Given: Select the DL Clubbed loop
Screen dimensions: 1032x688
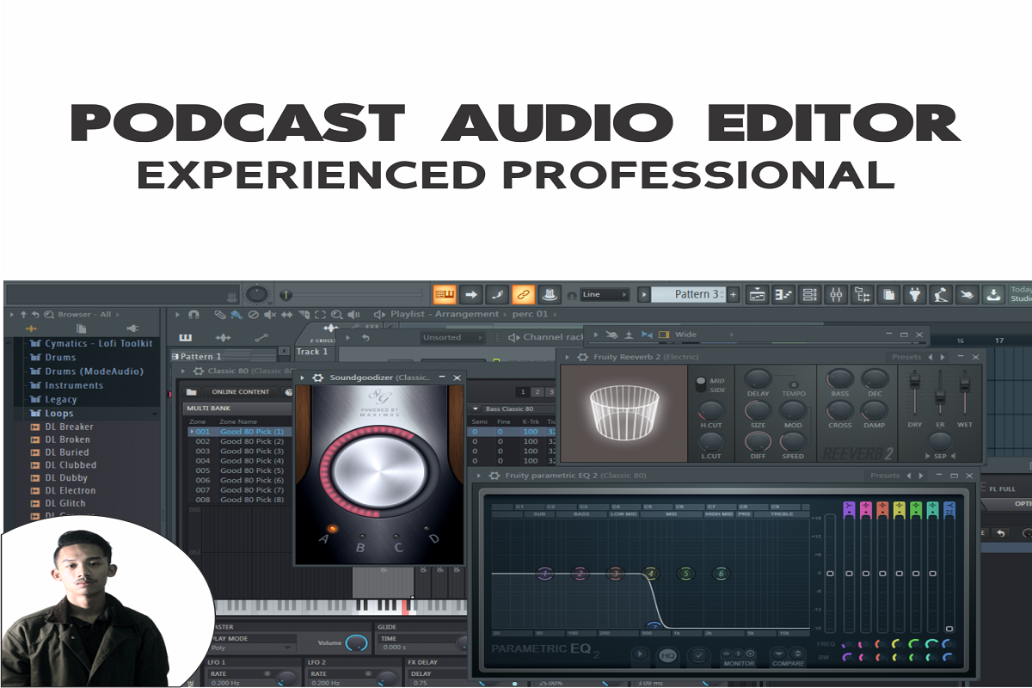Looking at the screenshot, I should 71,465.
